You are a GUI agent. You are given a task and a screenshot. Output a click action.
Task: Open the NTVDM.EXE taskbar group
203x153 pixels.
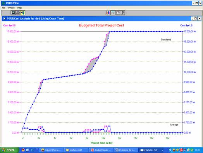[151, 150]
